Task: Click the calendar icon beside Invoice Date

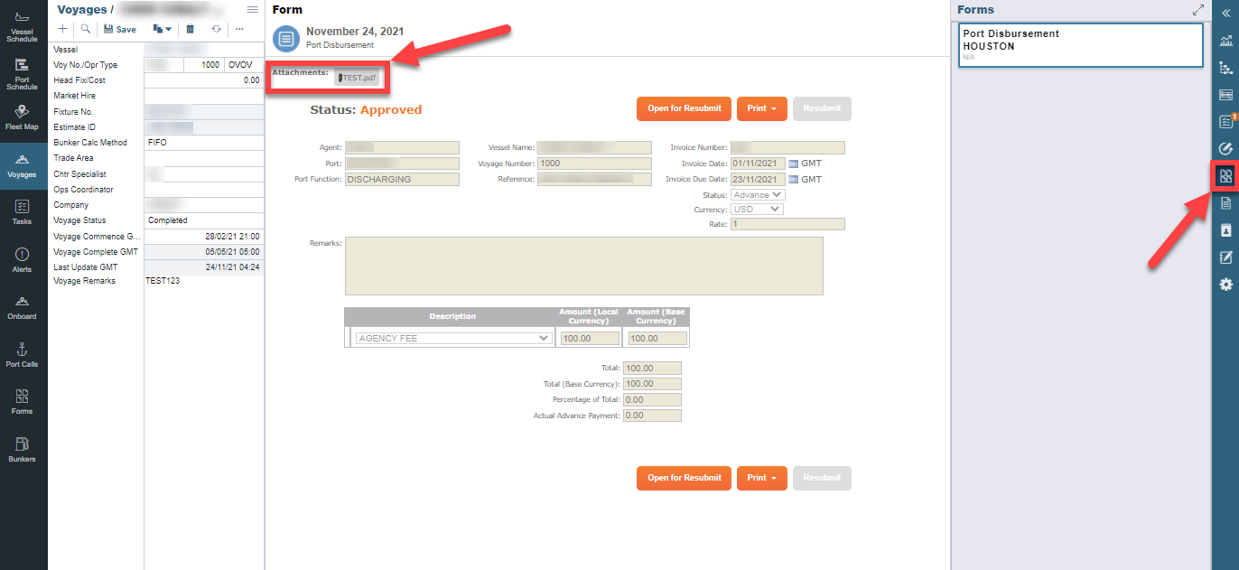Action: click(x=792, y=163)
